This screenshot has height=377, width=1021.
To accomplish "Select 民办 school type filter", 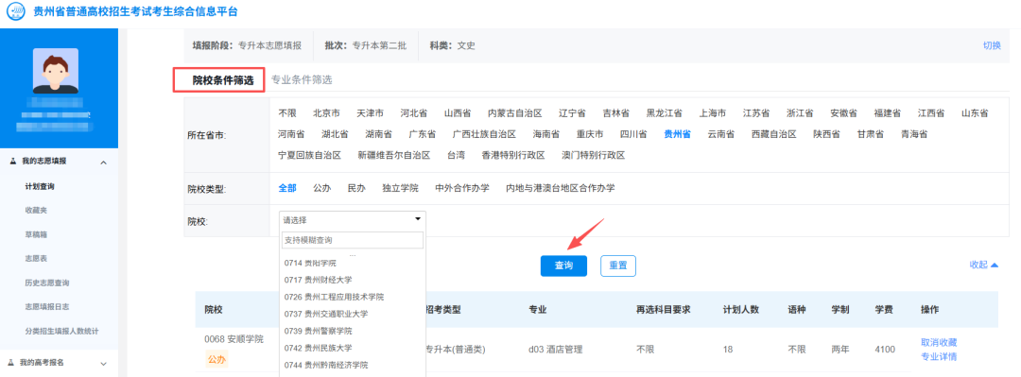I will pos(356,188).
